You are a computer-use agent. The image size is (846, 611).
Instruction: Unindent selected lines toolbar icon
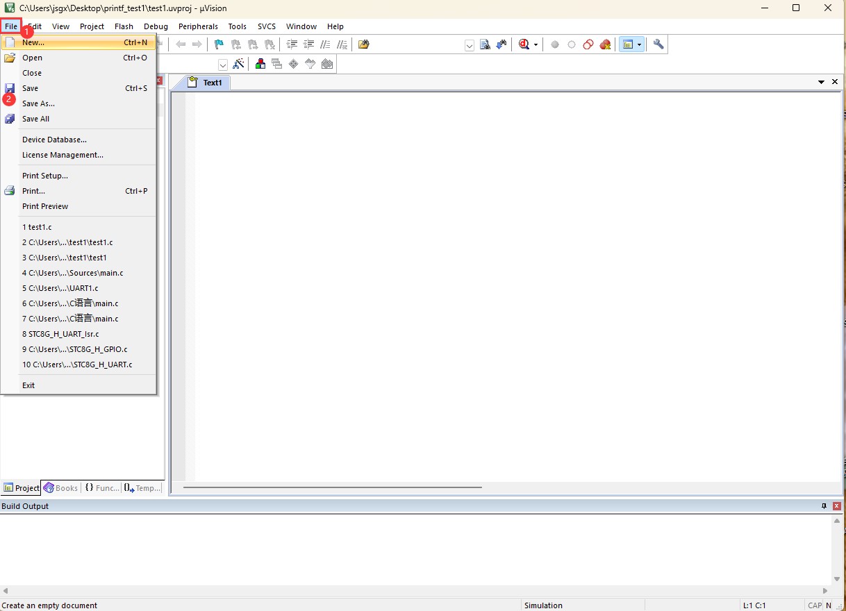[309, 44]
